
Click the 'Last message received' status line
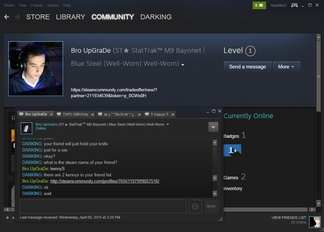[70, 217]
